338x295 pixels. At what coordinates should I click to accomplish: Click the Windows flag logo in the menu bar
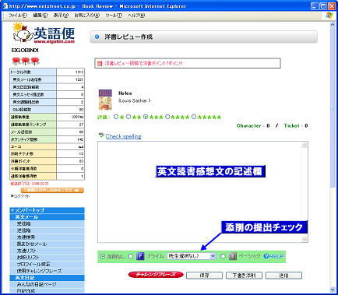329,16
